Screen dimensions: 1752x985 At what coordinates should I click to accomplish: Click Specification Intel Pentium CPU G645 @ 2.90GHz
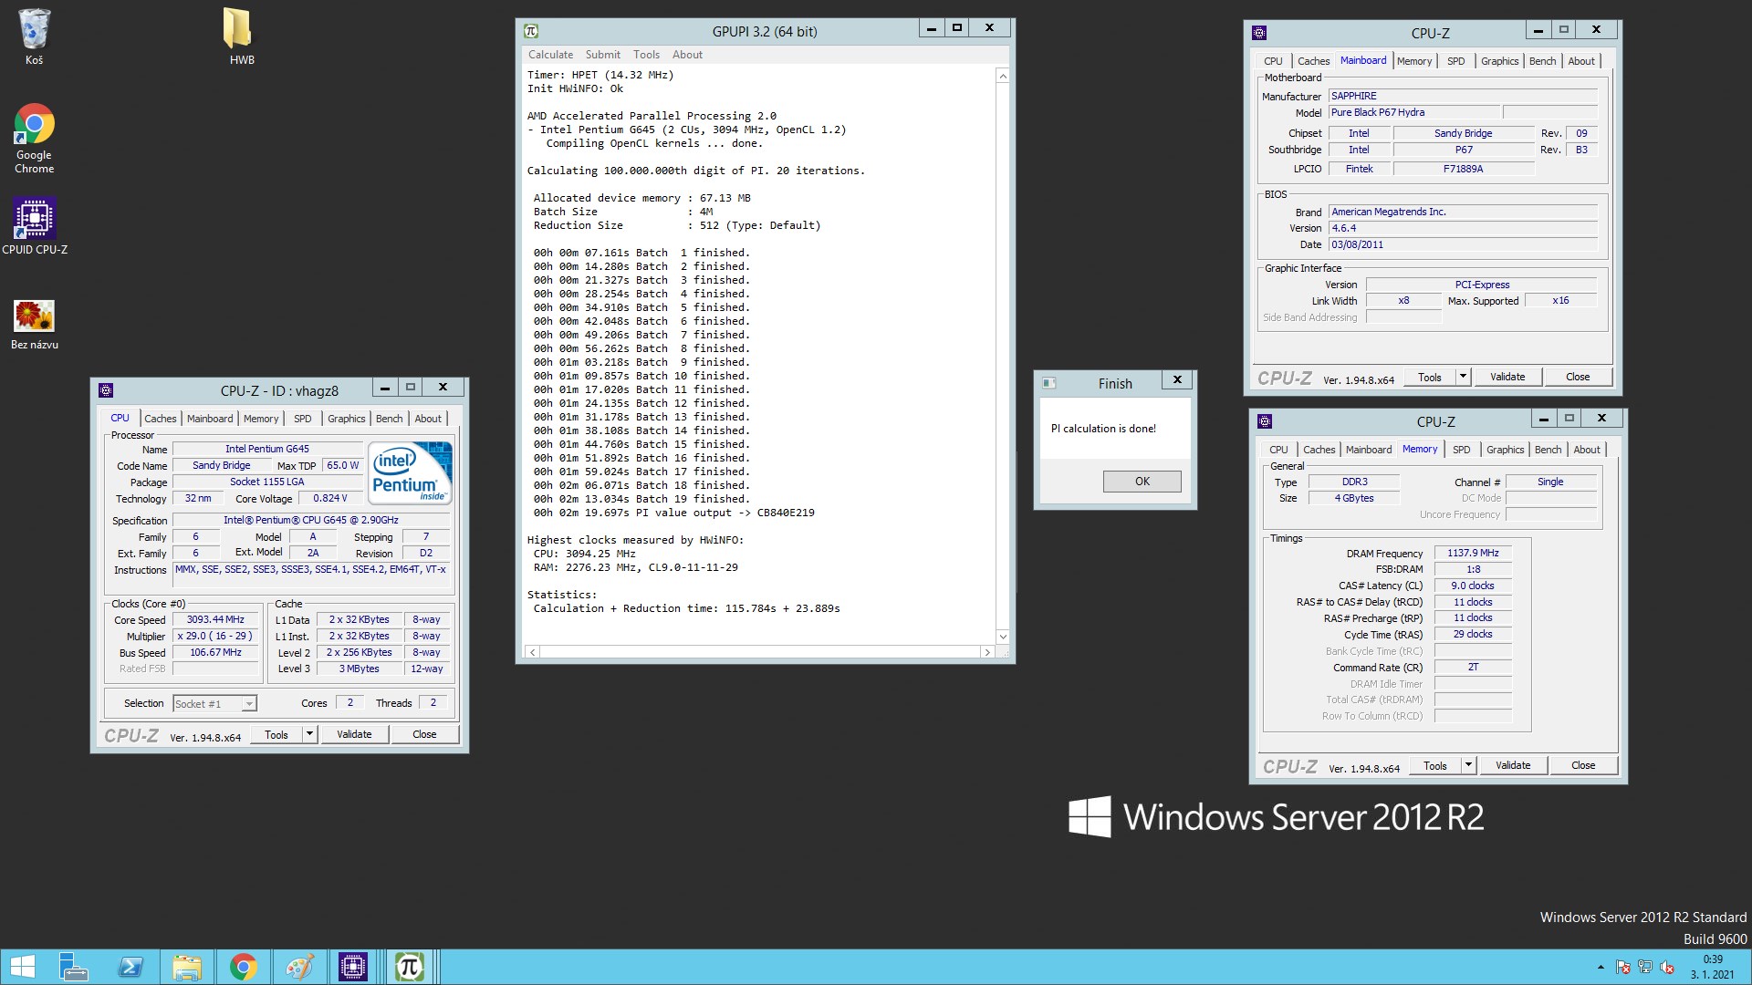(x=310, y=520)
